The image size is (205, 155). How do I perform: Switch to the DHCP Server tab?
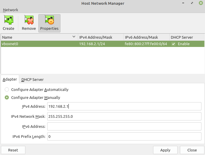(x=32, y=79)
